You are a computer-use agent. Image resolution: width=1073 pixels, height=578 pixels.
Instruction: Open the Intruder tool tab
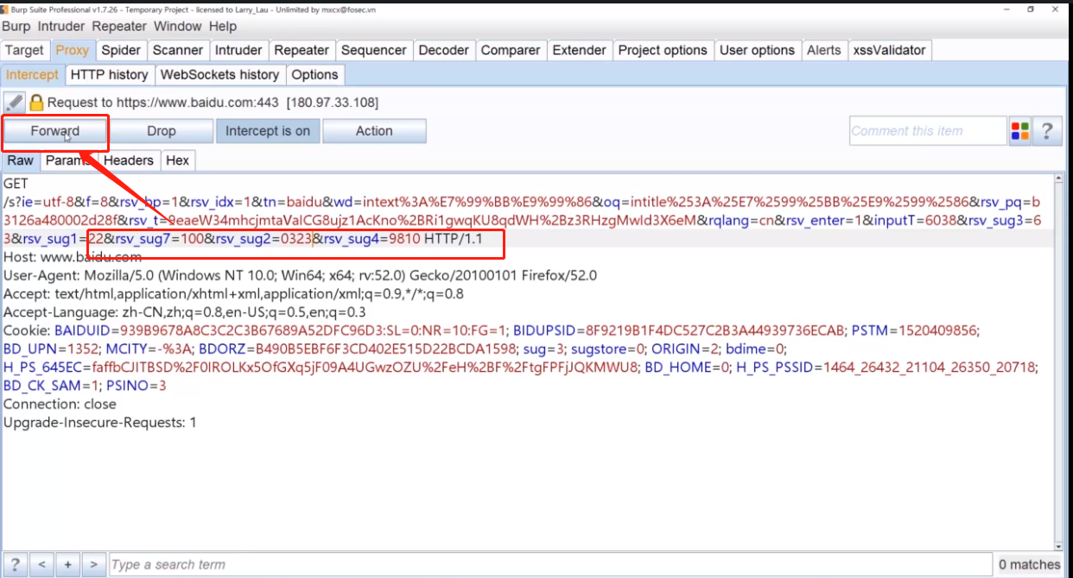pos(239,50)
